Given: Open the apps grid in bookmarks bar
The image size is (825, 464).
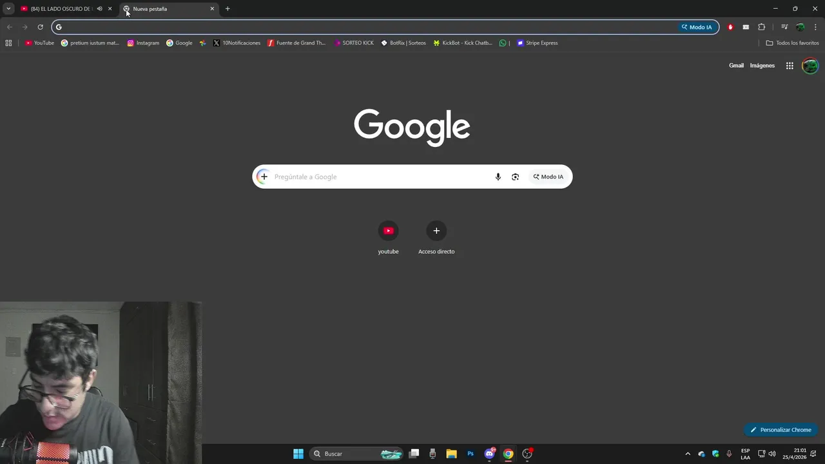Looking at the screenshot, I should click(8, 43).
